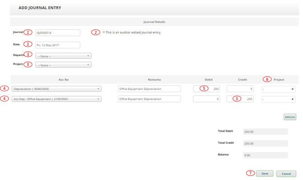The width and height of the screenshot is (303, 180).
Task: Click the Debit column header
Action: pyautogui.click(x=209, y=79)
